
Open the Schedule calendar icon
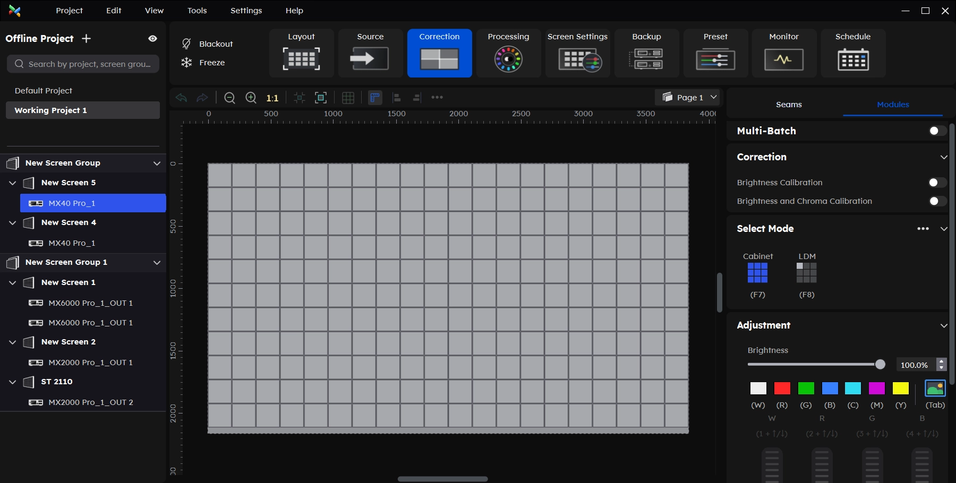(852, 59)
